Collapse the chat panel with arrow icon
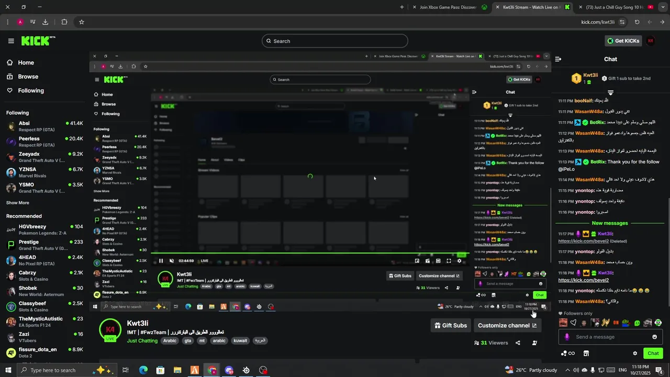The image size is (670, 377). (x=558, y=59)
